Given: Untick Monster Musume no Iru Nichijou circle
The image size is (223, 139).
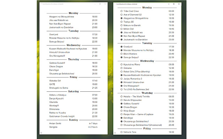Looking at the screenshot, I should click(122, 50).
